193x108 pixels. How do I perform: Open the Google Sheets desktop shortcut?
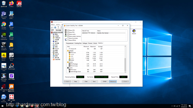(11, 36)
